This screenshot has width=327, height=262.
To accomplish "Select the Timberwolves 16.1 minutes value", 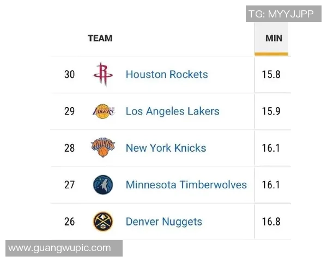I will [271, 184].
